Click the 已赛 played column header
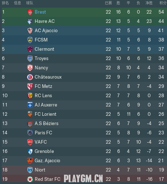Screen dimensions: 167x184 click(x=108, y=3)
